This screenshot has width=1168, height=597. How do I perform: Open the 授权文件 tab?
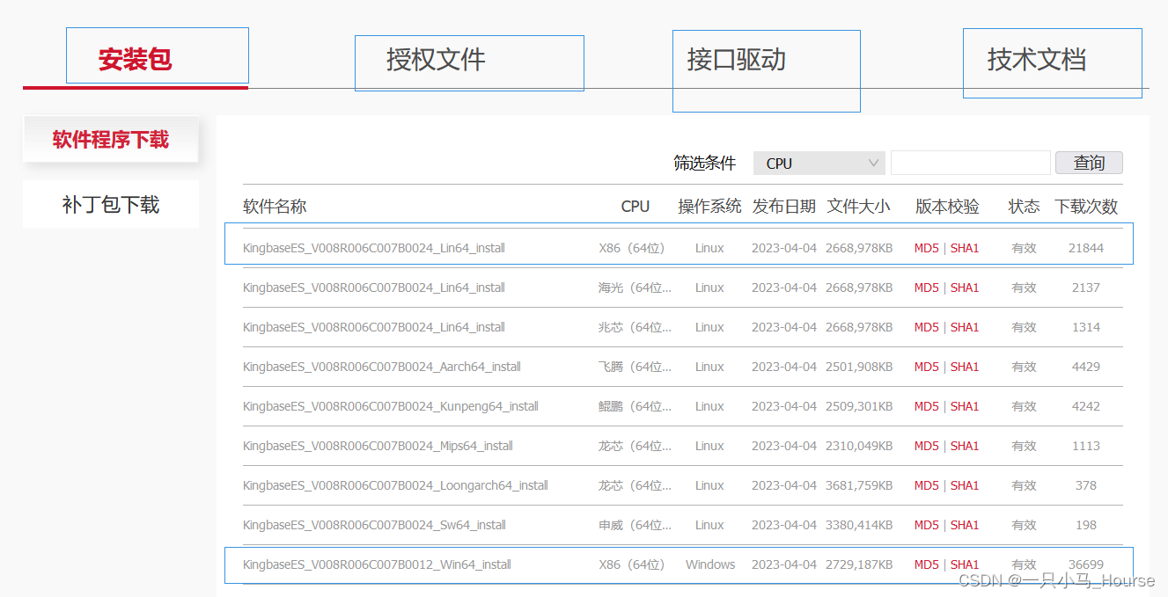click(x=436, y=60)
